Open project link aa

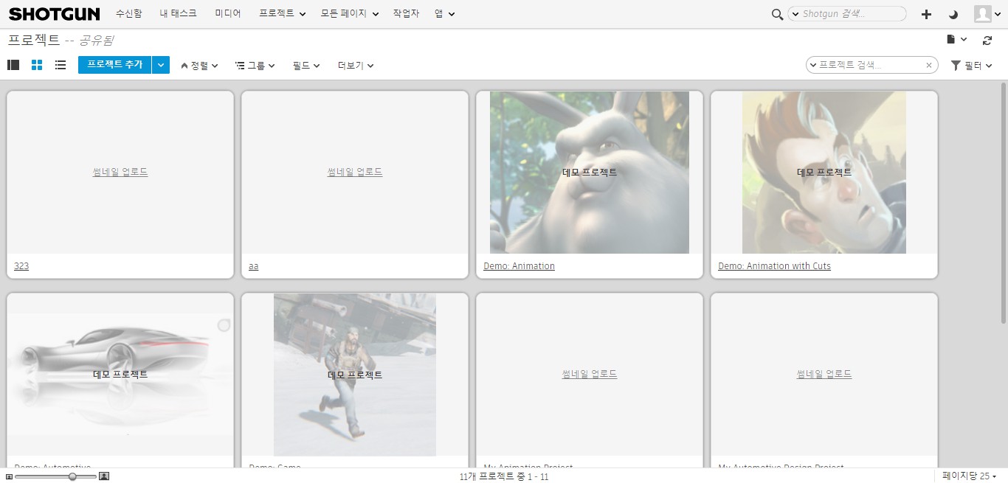click(254, 266)
